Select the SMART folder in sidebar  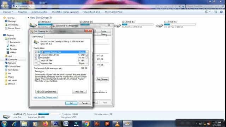[x=12, y=84]
